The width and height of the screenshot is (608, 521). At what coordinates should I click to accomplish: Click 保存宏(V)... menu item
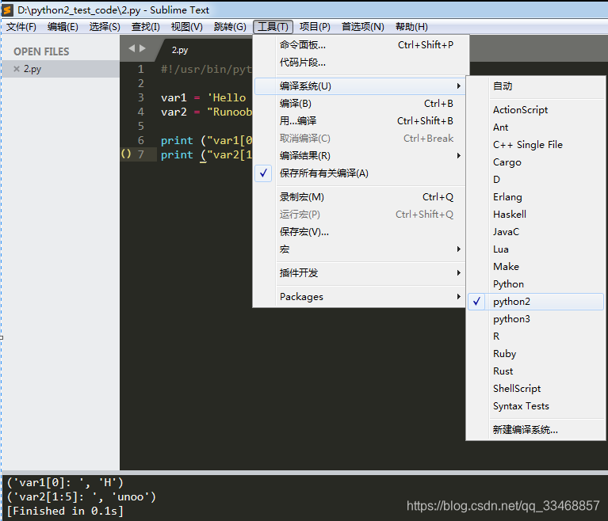click(x=360, y=232)
